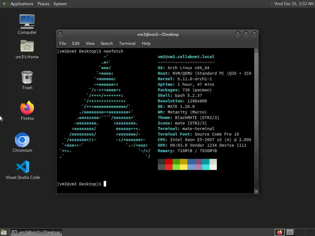Click the yellow color block in neofetch palette
This screenshot has height=236, width=315.
pos(184,164)
